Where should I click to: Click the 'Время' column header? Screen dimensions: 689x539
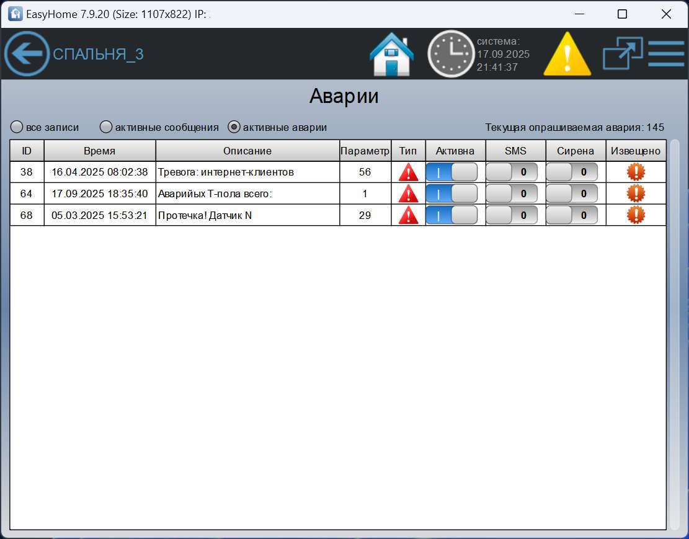coord(99,151)
